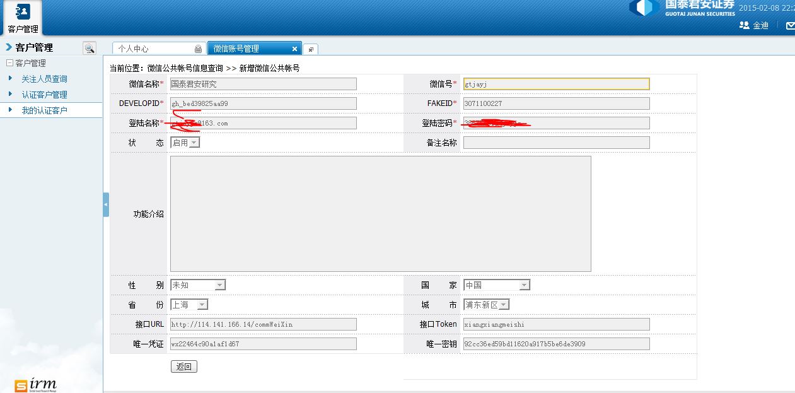The width and height of the screenshot is (795, 393).
Task: Click the 登陆名称 input field
Action: click(x=263, y=123)
